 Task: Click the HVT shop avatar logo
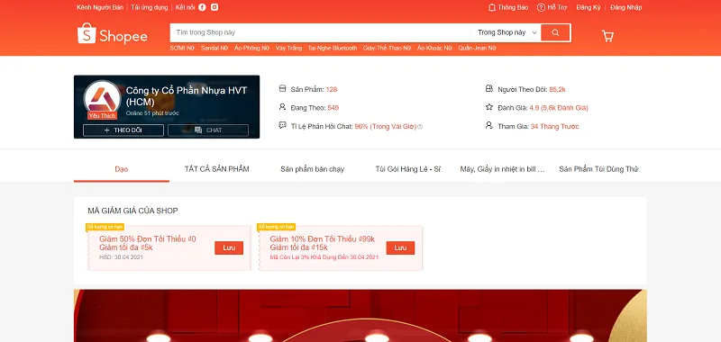(x=103, y=99)
